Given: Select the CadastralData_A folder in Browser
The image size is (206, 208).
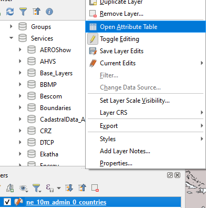Looking at the screenshot, I should pos(63,120).
